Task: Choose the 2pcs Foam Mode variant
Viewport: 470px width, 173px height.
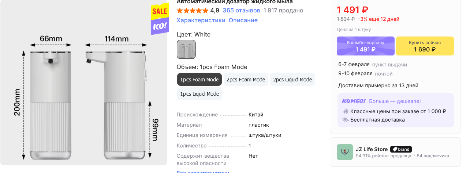Action: point(246,80)
